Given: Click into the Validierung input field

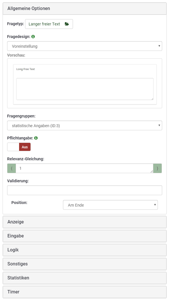Looking at the screenshot, I should pos(84,190).
